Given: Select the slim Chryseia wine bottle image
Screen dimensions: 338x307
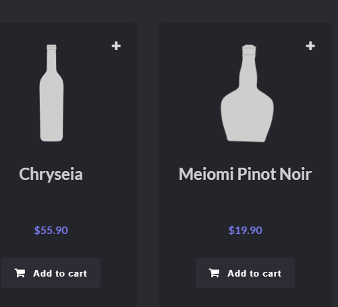Looking at the screenshot, I should (x=51, y=93).
